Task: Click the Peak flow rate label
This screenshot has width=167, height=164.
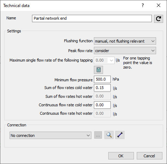Action: (x=80, y=51)
